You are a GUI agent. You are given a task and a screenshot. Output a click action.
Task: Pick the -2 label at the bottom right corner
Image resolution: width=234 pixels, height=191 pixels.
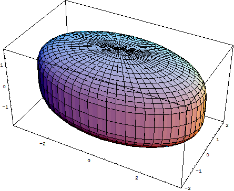(x=188, y=188)
